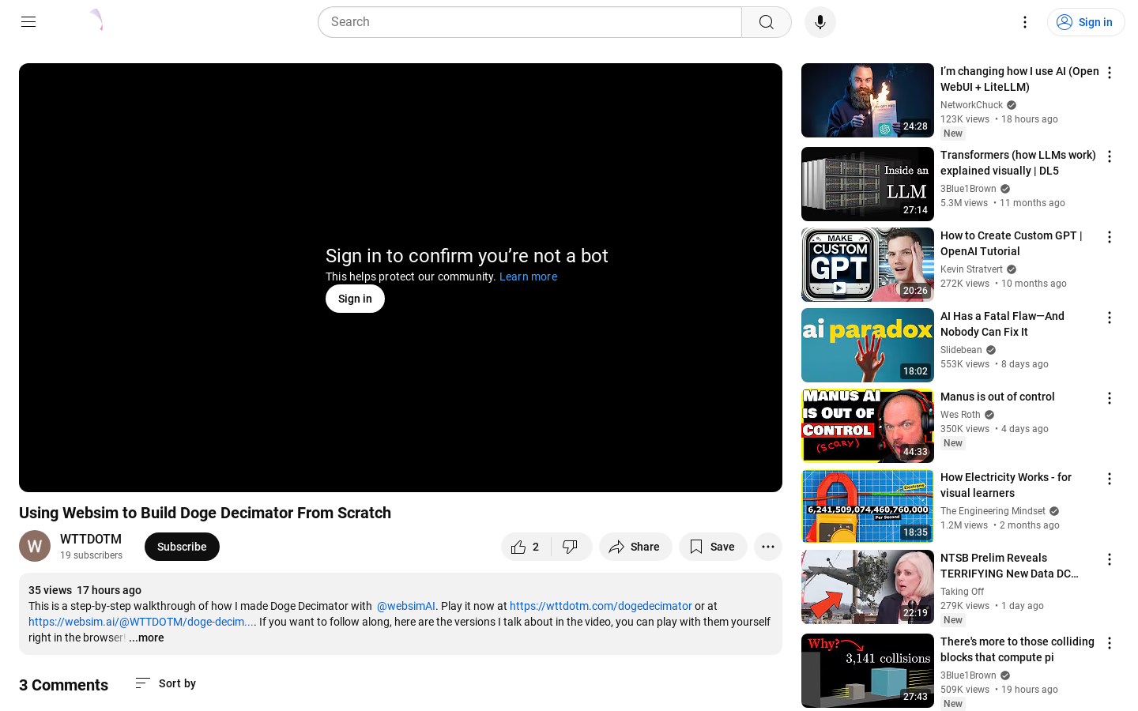This screenshot has width=1138, height=711.
Task: Open the WTTDOTM channel name
Action: coord(91,539)
